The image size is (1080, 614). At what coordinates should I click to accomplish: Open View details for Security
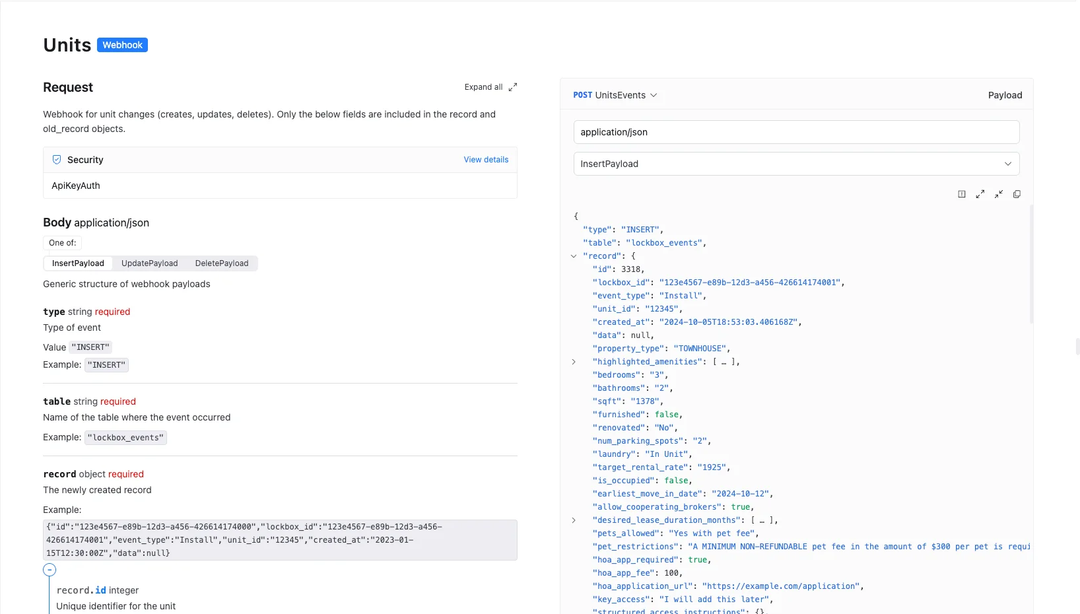[x=486, y=159]
